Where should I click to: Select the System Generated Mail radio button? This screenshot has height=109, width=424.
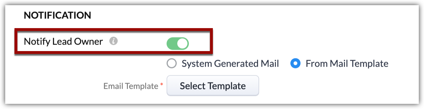click(172, 64)
